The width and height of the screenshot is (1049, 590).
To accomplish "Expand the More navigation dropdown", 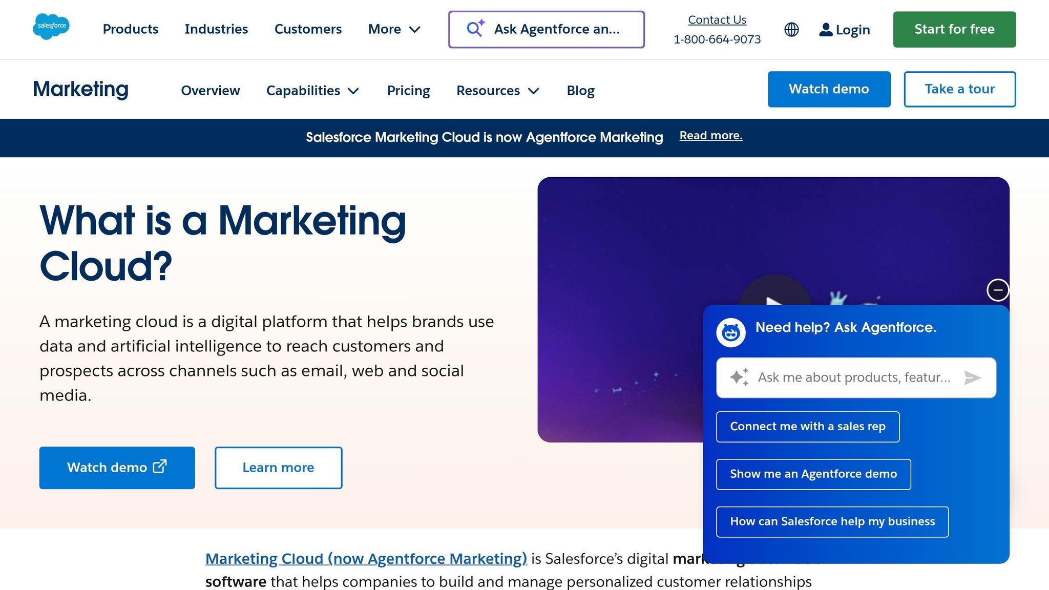I will (x=394, y=29).
